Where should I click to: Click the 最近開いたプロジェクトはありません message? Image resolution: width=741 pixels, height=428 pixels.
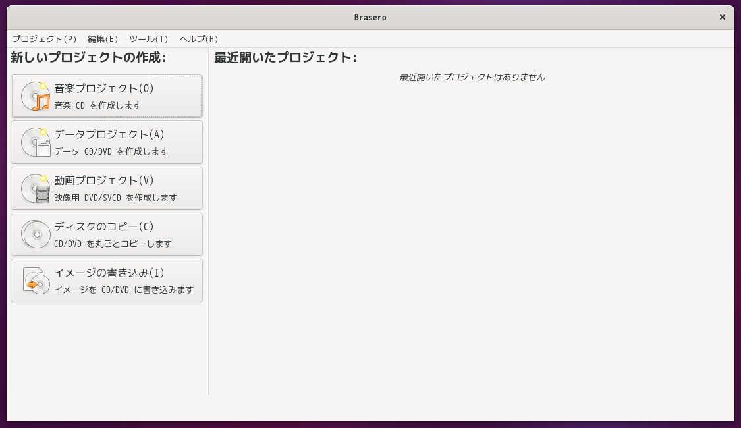click(472, 77)
